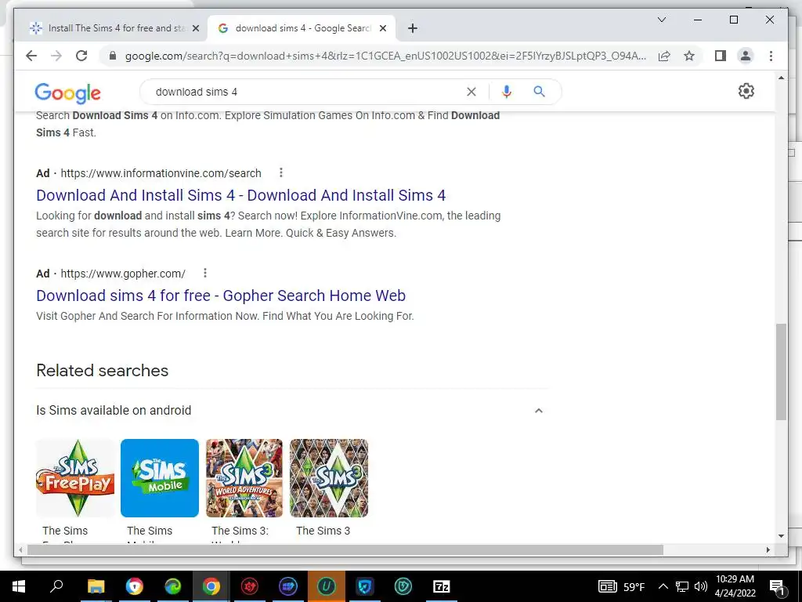The width and height of the screenshot is (802, 602).
Task: Open the volume control in tray
Action: (x=701, y=586)
